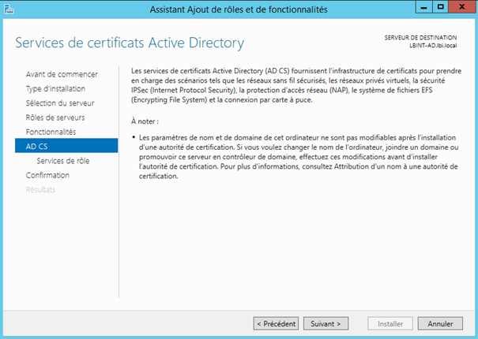Click the Installer button
This screenshot has height=339, width=478.
[x=390, y=323]
